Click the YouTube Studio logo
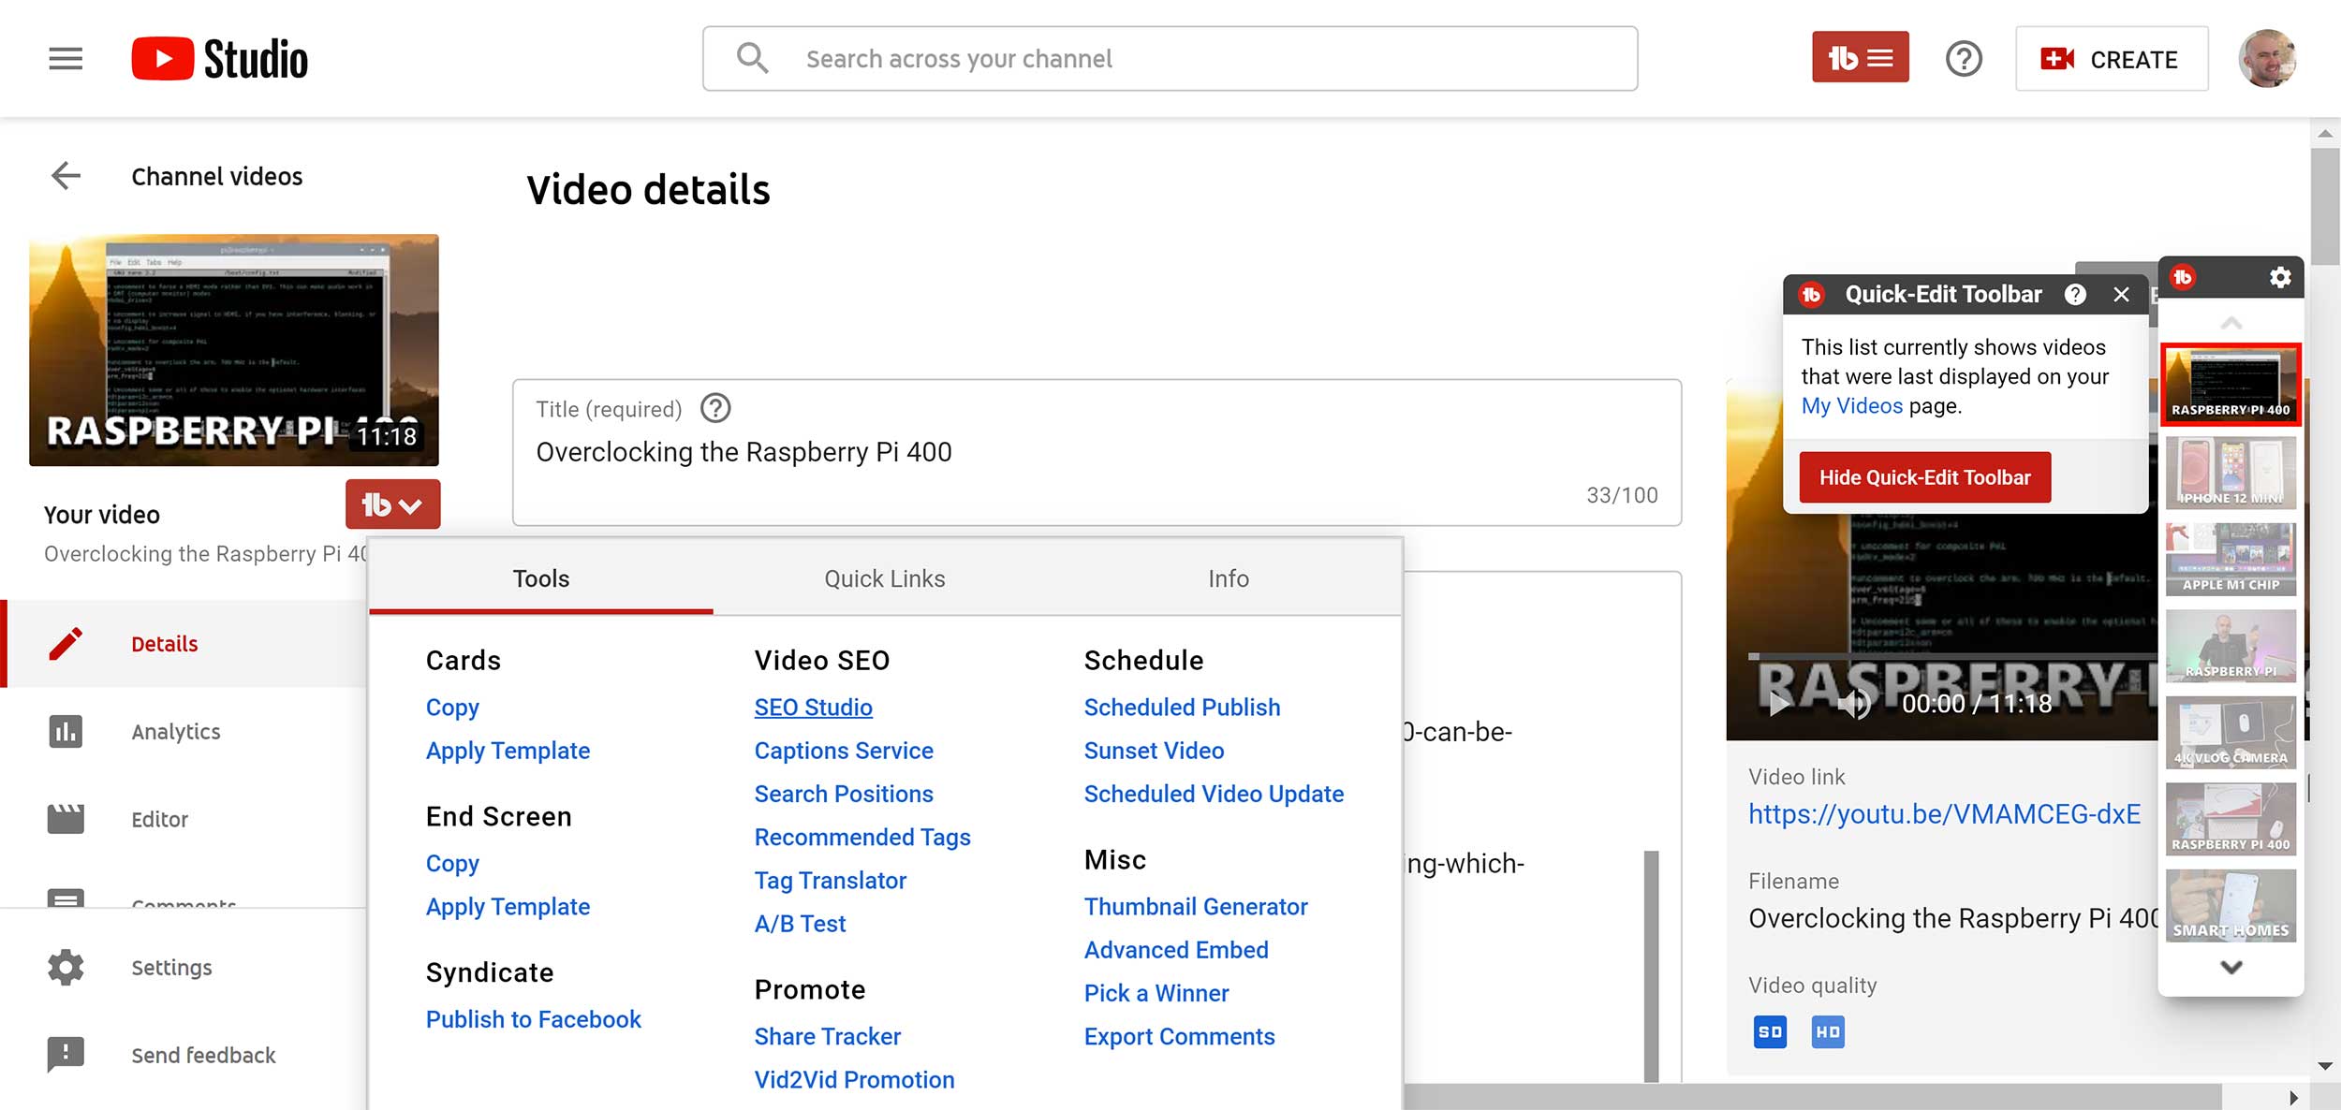This screenshot has height=1110, width=2341. point(220,59)
